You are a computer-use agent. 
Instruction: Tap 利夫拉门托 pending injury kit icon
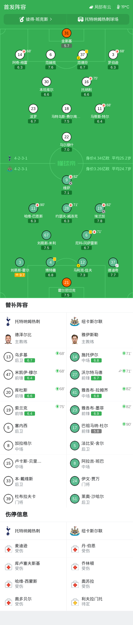pos(75,603)
